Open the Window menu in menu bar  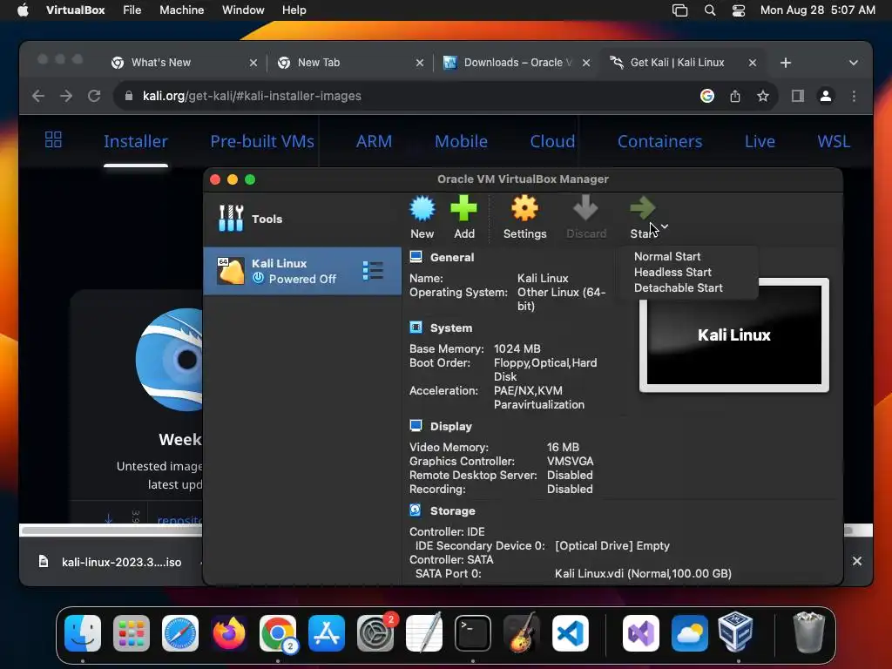(x=243, y=10)
